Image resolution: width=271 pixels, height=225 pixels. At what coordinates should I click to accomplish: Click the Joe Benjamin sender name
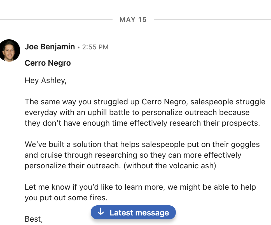tap(50, 47)
